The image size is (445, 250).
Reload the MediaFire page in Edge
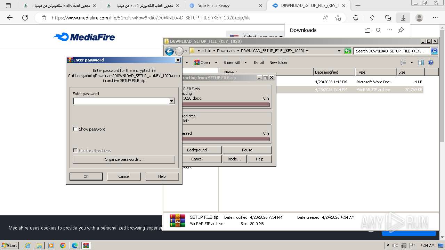25,18
